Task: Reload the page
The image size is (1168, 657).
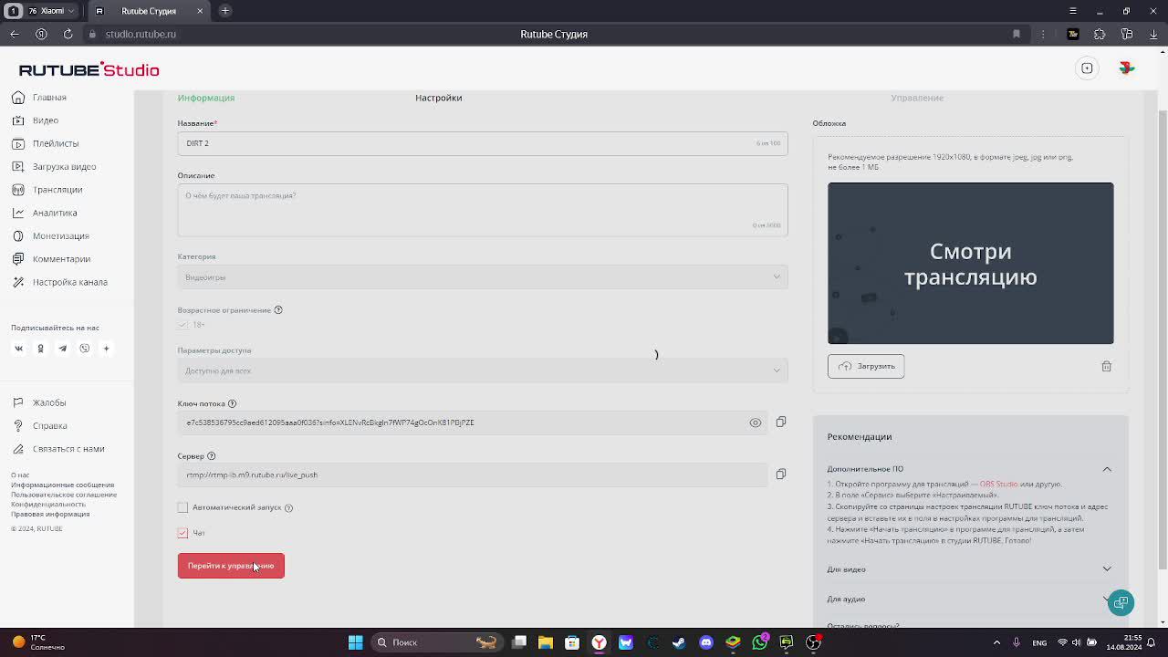Action: click(x=68, y=34)
